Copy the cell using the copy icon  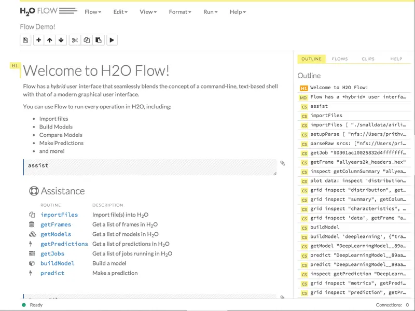pos(87,40)
